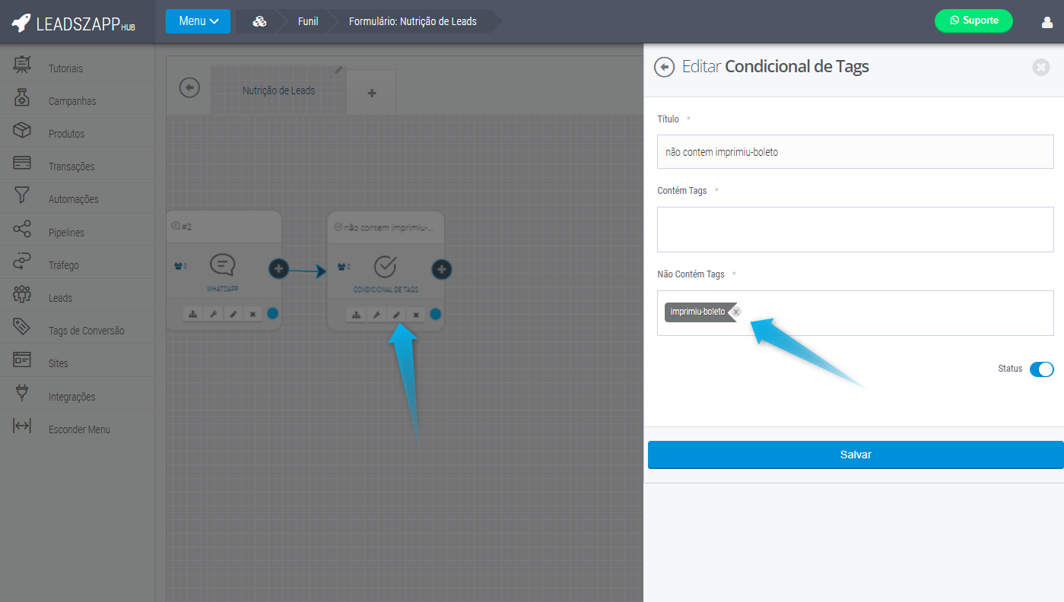Image resolution: width=1064 pixels, height=602 pixels.
Task: Open the Menu dropdown
Action: point(198,21)
